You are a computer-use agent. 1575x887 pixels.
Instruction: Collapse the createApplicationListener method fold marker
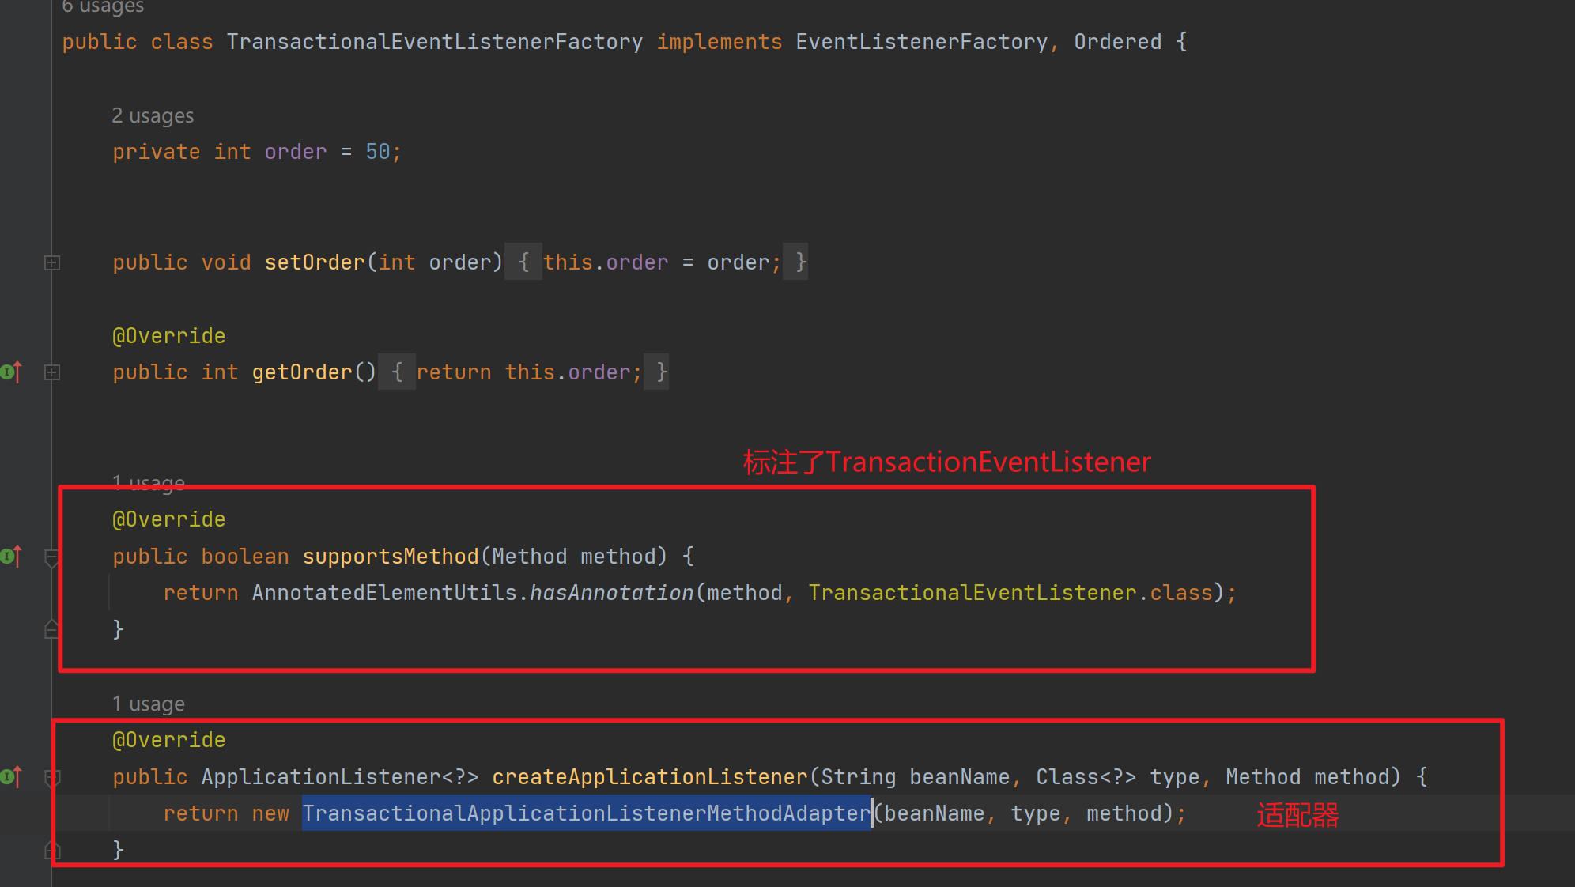pyautogui.click(x=52, y=778)
